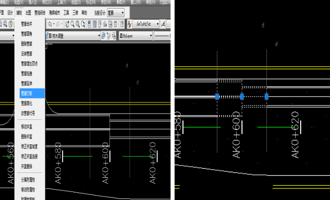The image size is (330, 200).
Task: Click the Zoom Previous magnifier icon
Action: click(x=83, y=24)
